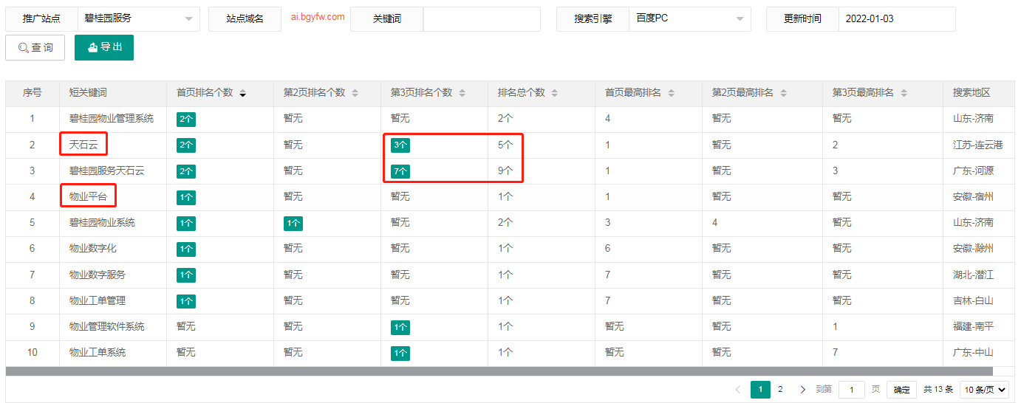
Task: Sort by 第3页最高排名 column arrows
Action: 904,93
